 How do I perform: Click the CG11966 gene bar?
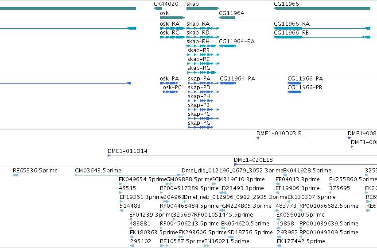322,8
